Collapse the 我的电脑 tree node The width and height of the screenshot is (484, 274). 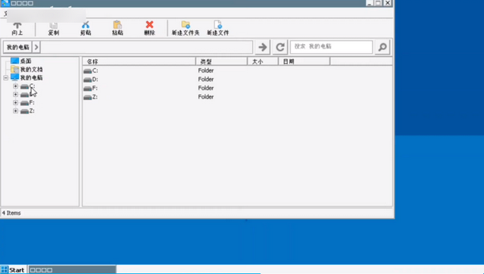coord(6,78)
